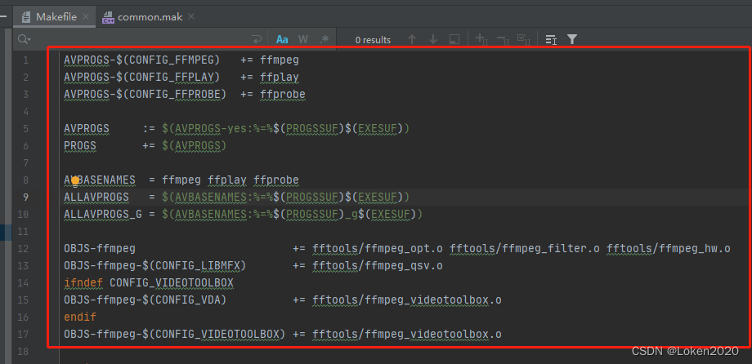Image resolution: width=752 pixels, height=364 pixels.
Task: Click 'ffplay' value on line 2
Action: click(x=280, y=78)
